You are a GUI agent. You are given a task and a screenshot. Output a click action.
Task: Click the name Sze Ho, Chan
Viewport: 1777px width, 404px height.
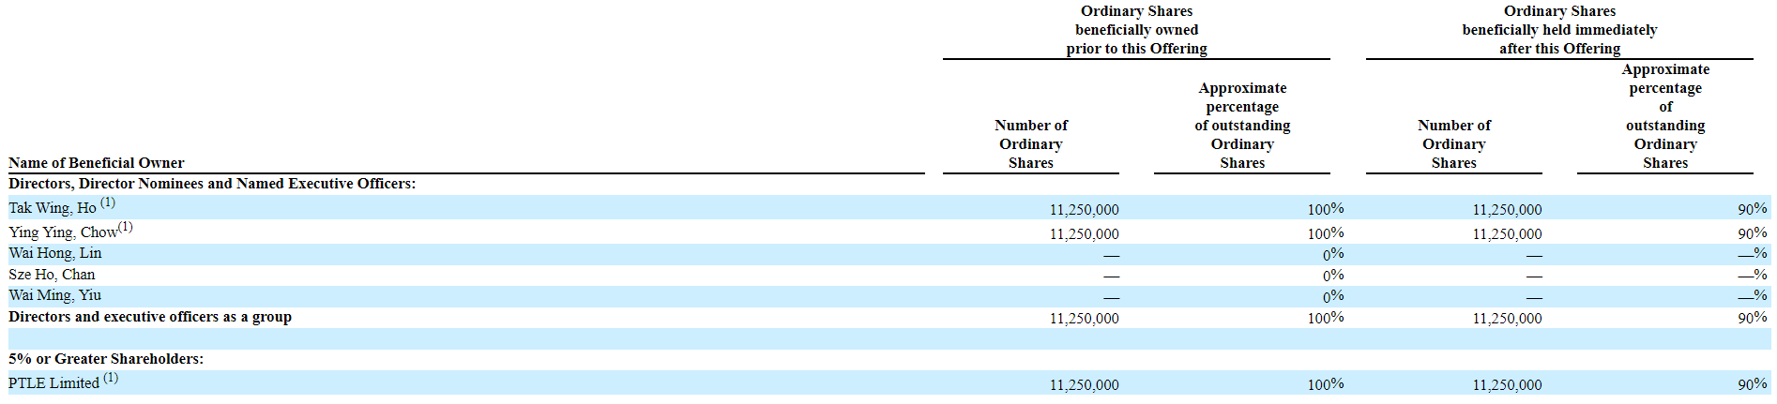(52, 275)
